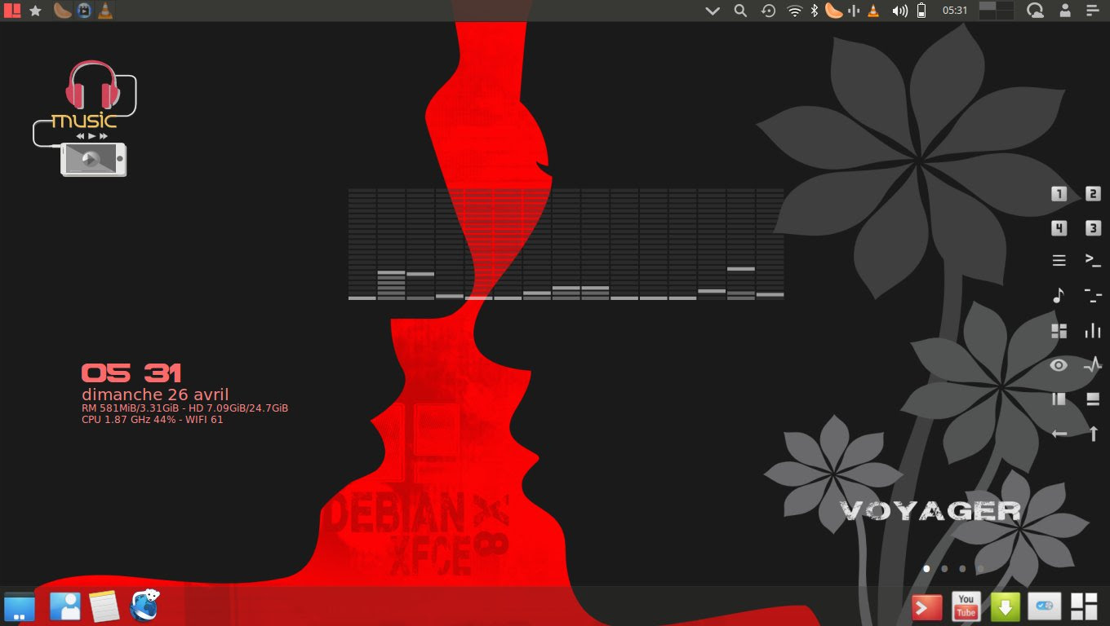Click the Bluetooth tray icon

pyautogui.click(x=814, y=11)
